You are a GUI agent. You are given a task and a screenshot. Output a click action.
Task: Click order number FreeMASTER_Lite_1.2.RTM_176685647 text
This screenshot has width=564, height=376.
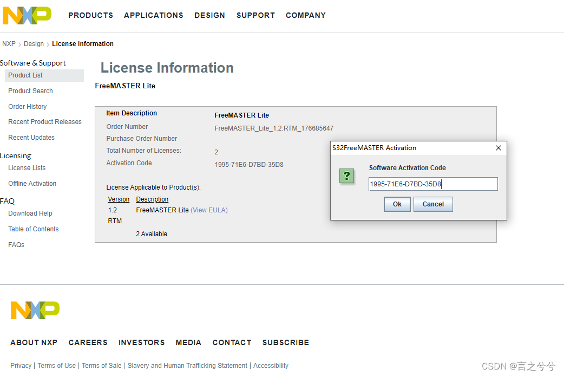pos(274,128)
